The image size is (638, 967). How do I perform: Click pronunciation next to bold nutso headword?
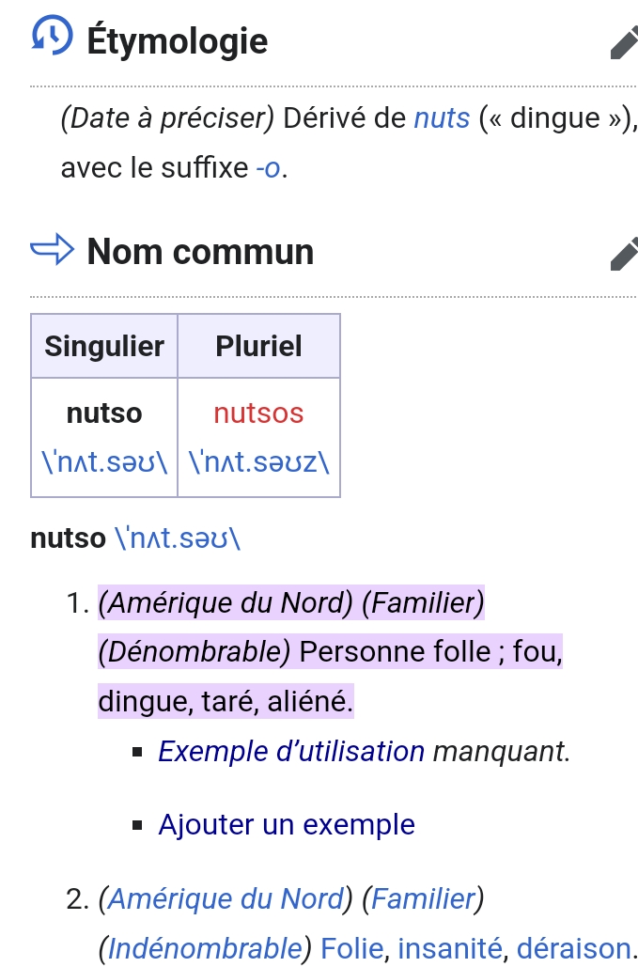pyautogui.click(x=177, y=538)
